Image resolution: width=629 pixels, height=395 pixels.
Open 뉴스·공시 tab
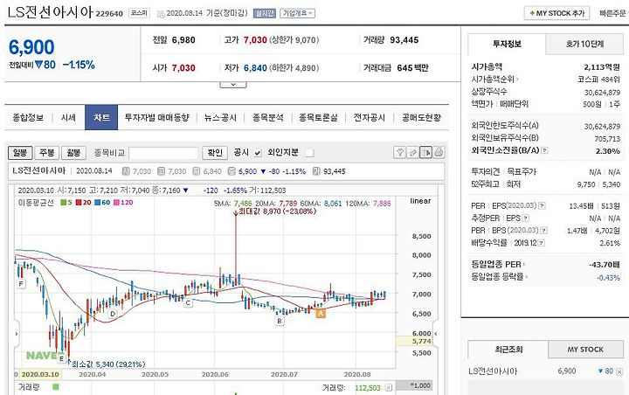point(220,118)
